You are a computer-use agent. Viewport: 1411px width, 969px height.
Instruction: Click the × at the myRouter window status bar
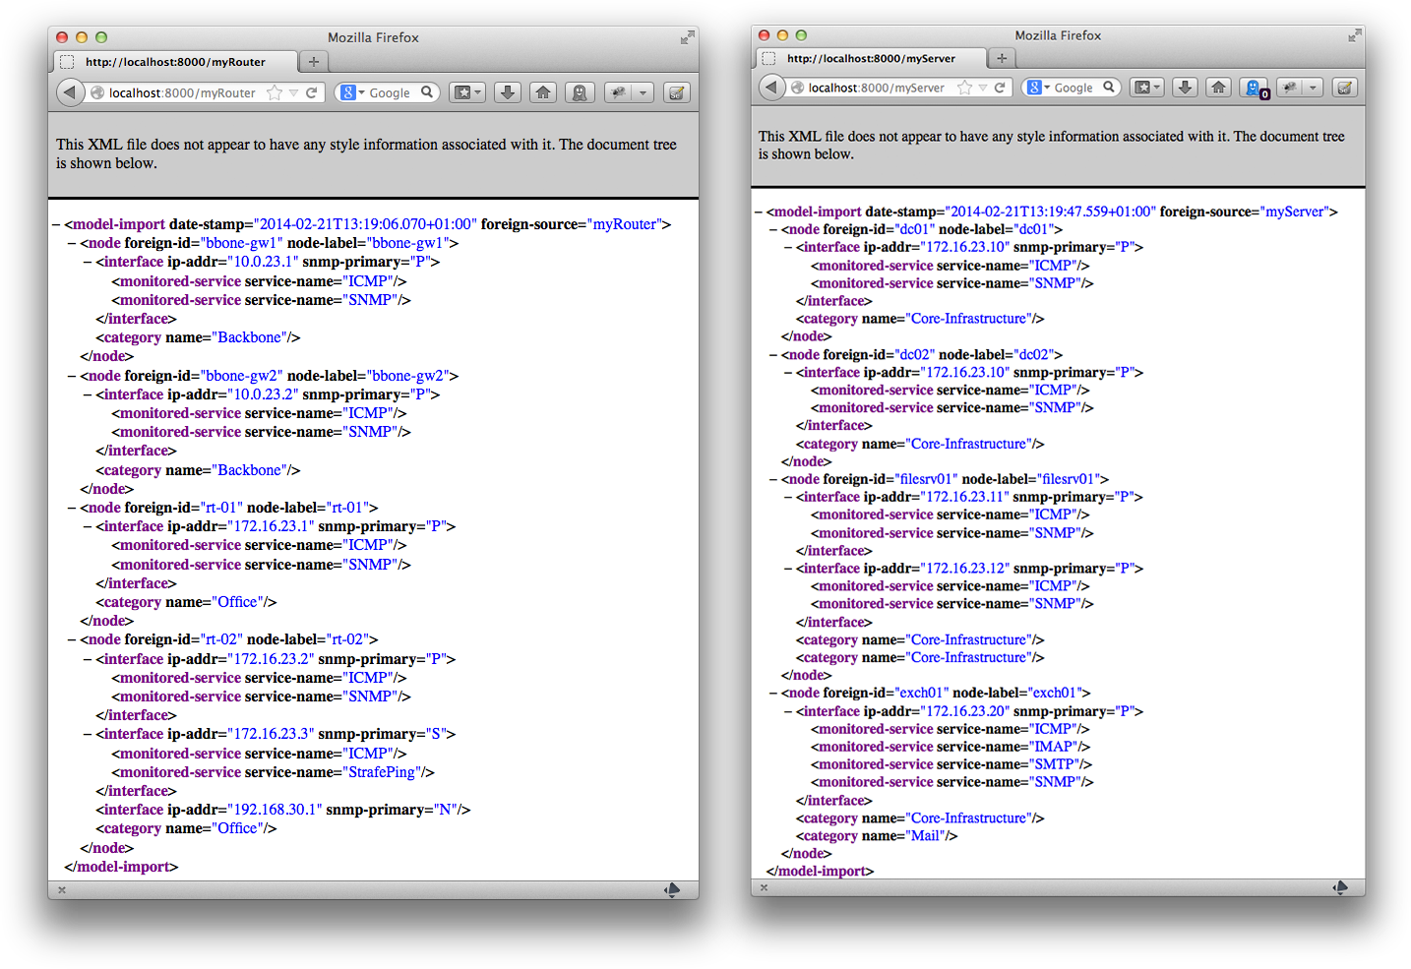click(x=61, y=889)
